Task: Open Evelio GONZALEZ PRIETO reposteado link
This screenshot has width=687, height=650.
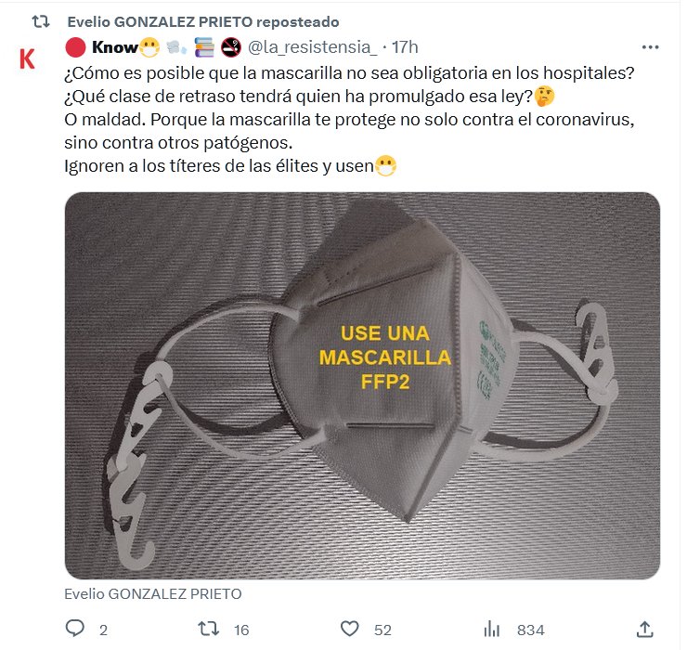Action: 203,22
